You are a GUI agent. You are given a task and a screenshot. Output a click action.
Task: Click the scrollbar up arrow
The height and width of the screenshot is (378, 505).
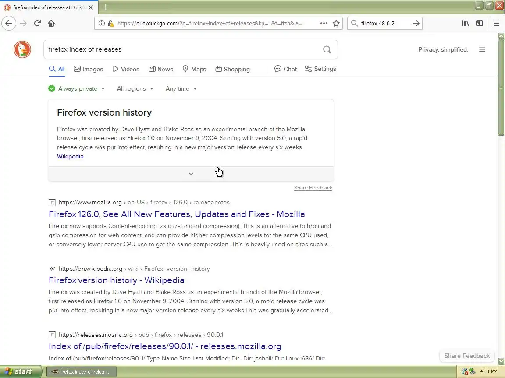click(501, 36)
